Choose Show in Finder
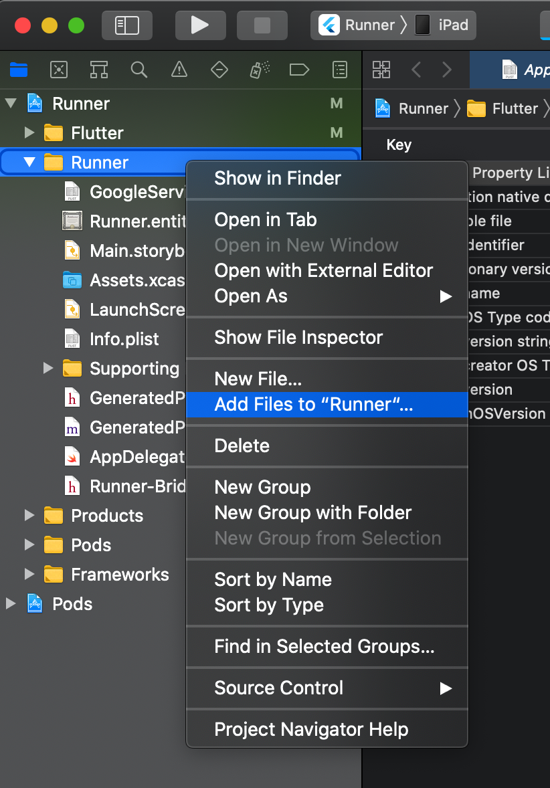This screenshot has width=550, height=788. [327, 178]
